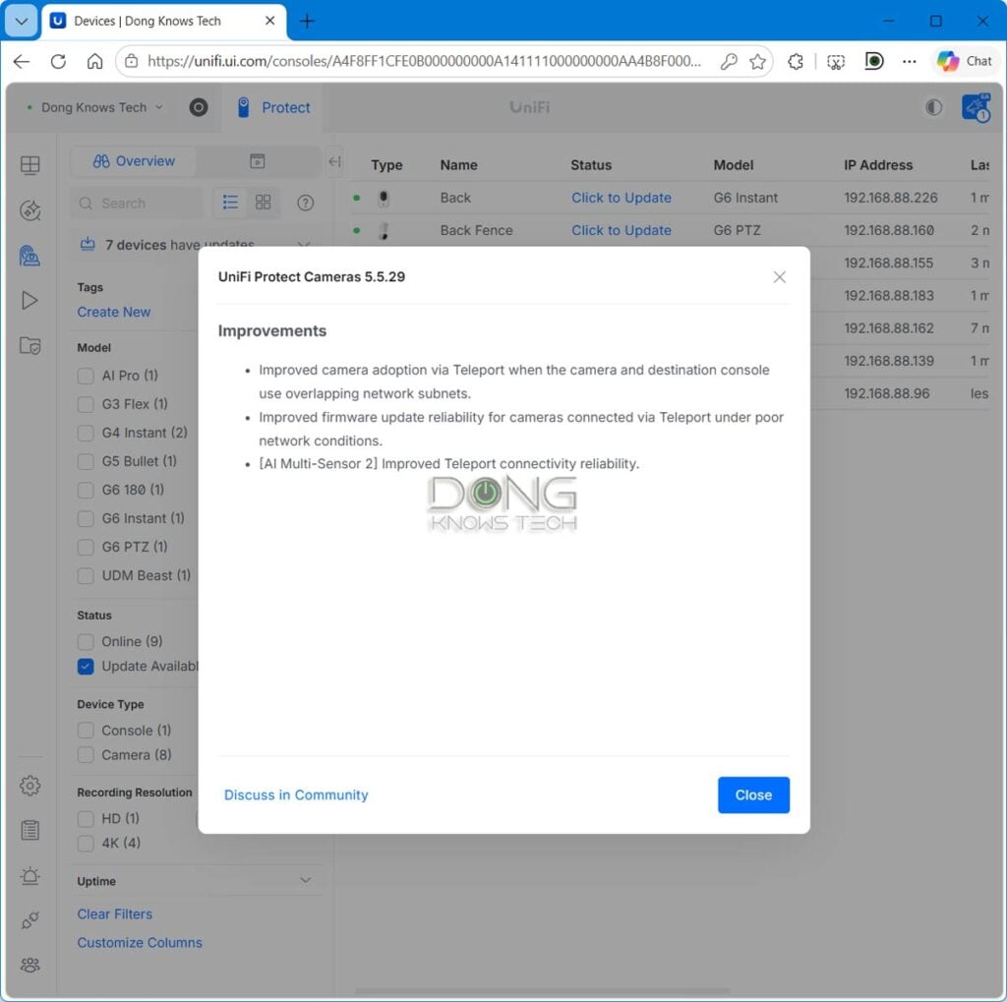Open browser settings and more menu
Image resolution: width=1007 pixels, height=1002 pixels.
tap(909, 61)
